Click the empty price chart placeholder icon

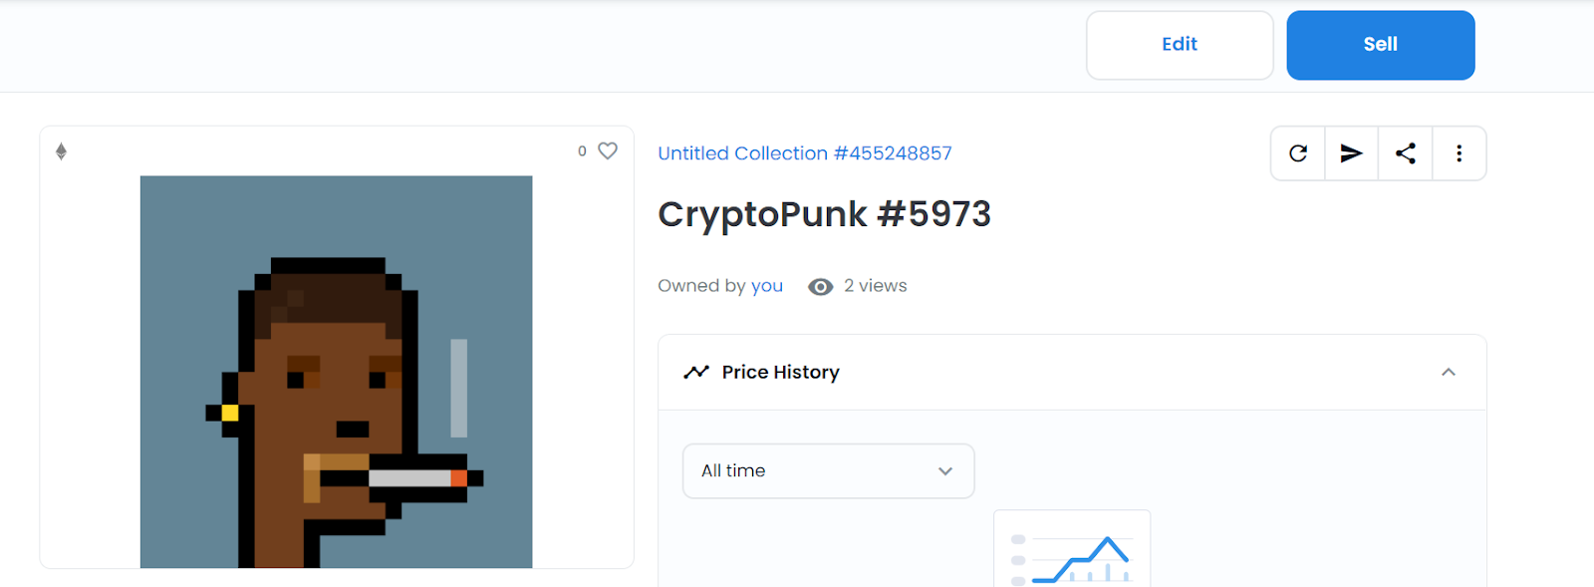click(1072, 548)
